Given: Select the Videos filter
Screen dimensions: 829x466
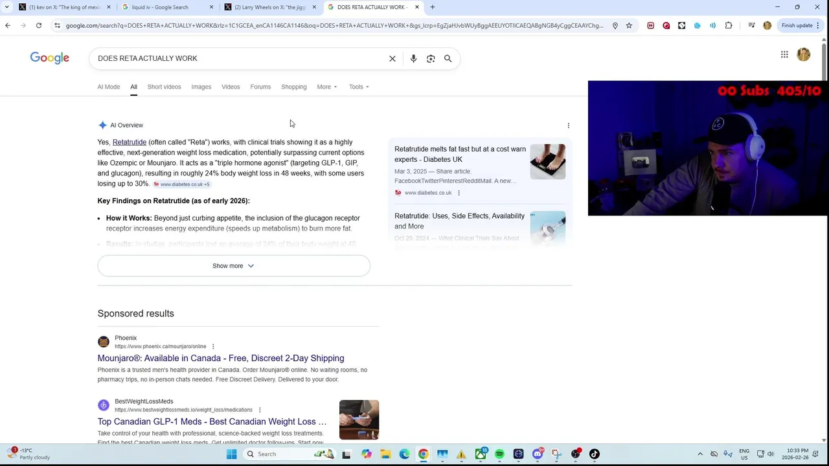Looking at the screenshot, I should tap(231, 87).
